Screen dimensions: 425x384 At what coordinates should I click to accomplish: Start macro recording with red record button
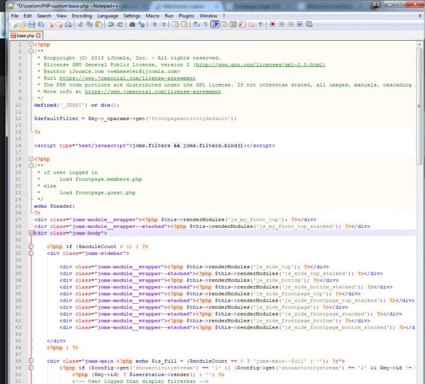tap(273, 24)
